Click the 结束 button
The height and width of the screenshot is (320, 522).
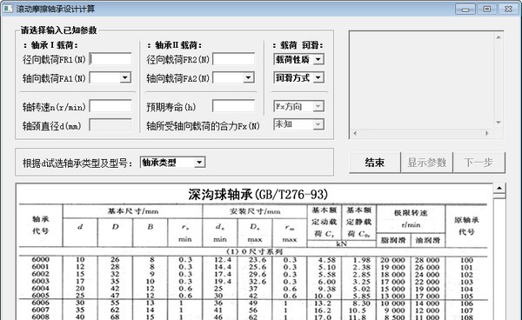[x=374, y=163]
